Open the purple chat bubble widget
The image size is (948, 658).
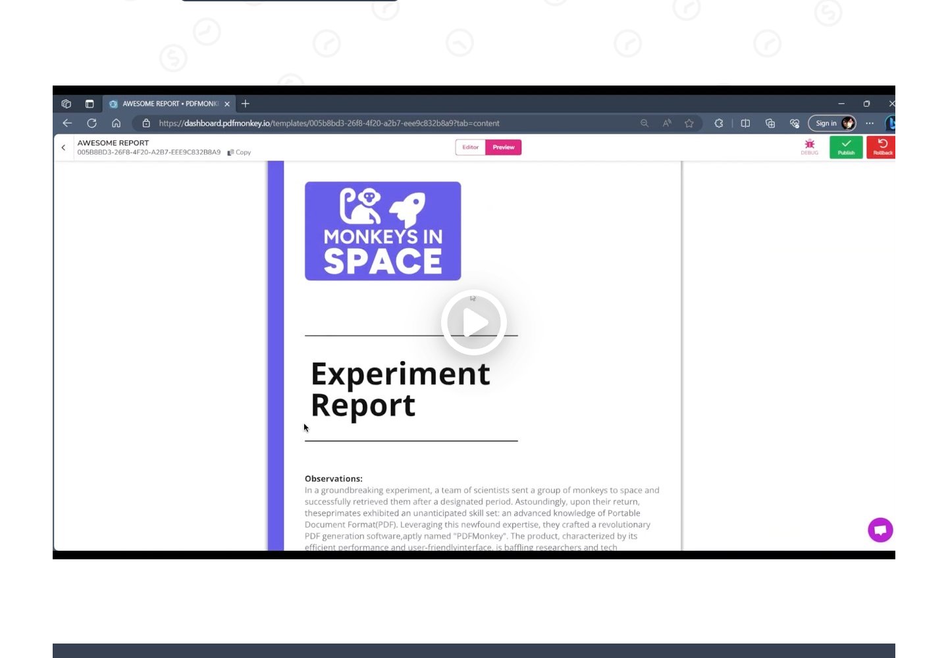click(880, 530)
